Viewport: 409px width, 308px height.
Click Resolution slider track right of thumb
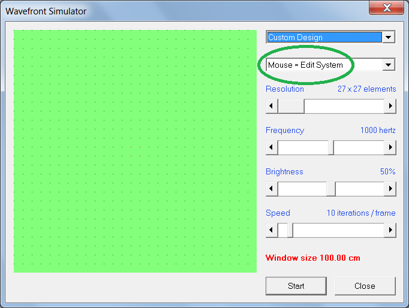344,106
